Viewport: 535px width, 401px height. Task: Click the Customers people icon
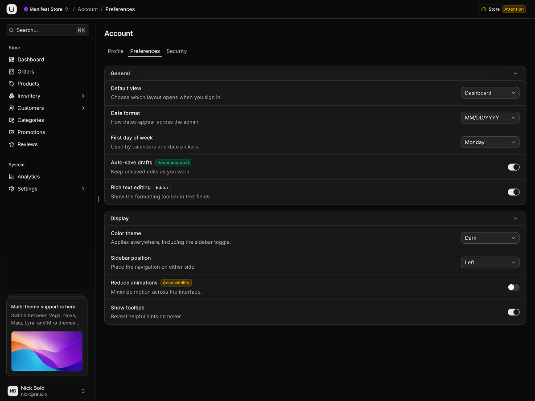point(12,108)
